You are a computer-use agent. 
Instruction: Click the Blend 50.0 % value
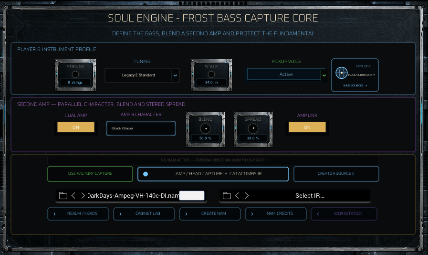tap(205, 138)
